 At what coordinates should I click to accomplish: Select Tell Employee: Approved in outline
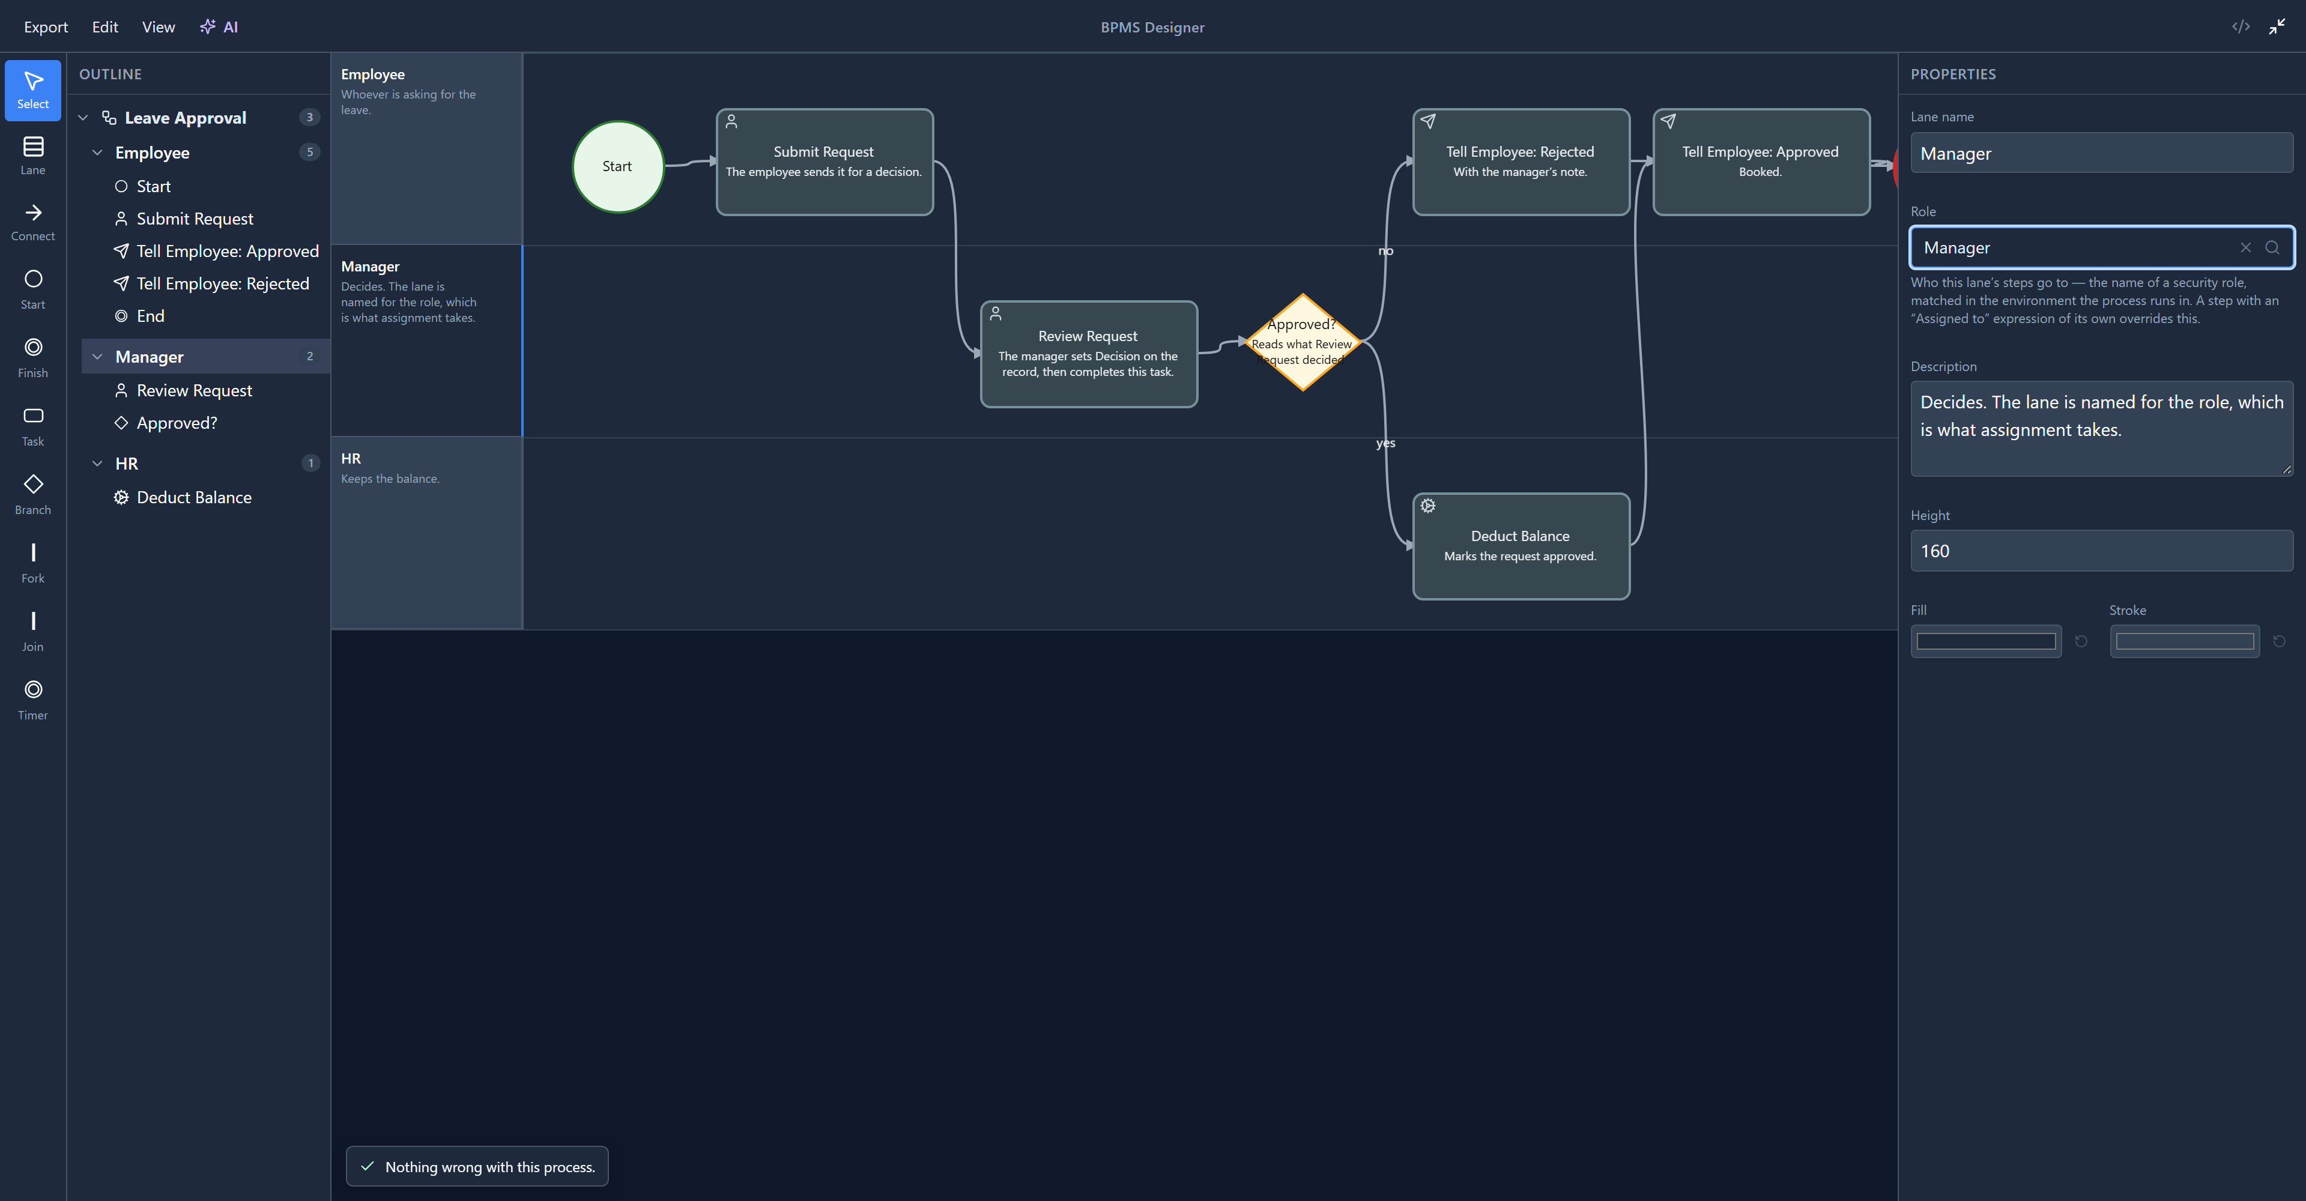tap(216, 252)
